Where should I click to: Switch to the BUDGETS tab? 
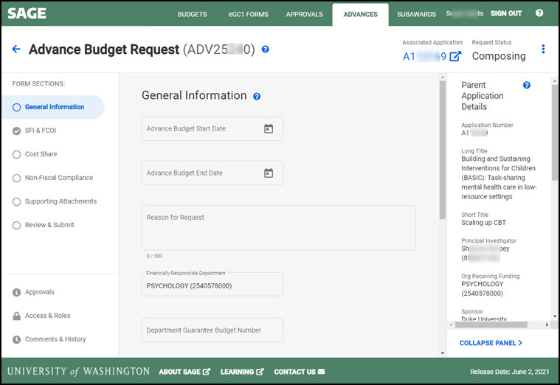click(192, 14)
